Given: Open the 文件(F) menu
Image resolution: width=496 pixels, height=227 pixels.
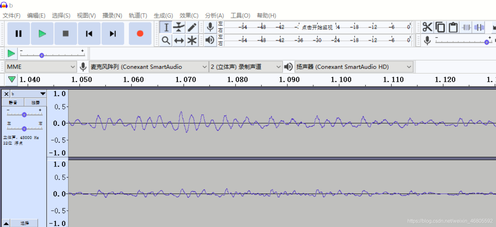Looking at the screenshot, I should (12, 15).
